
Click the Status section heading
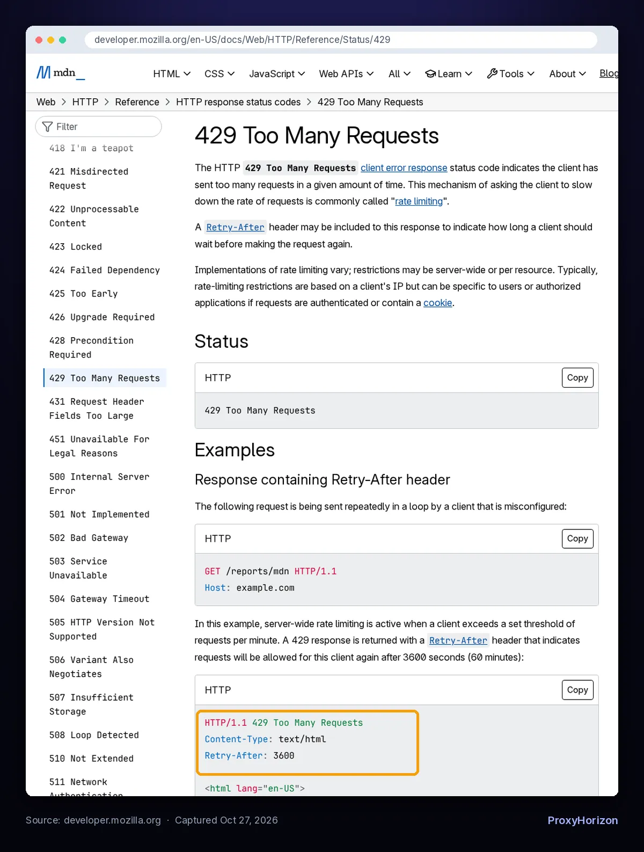pos(221,341)
